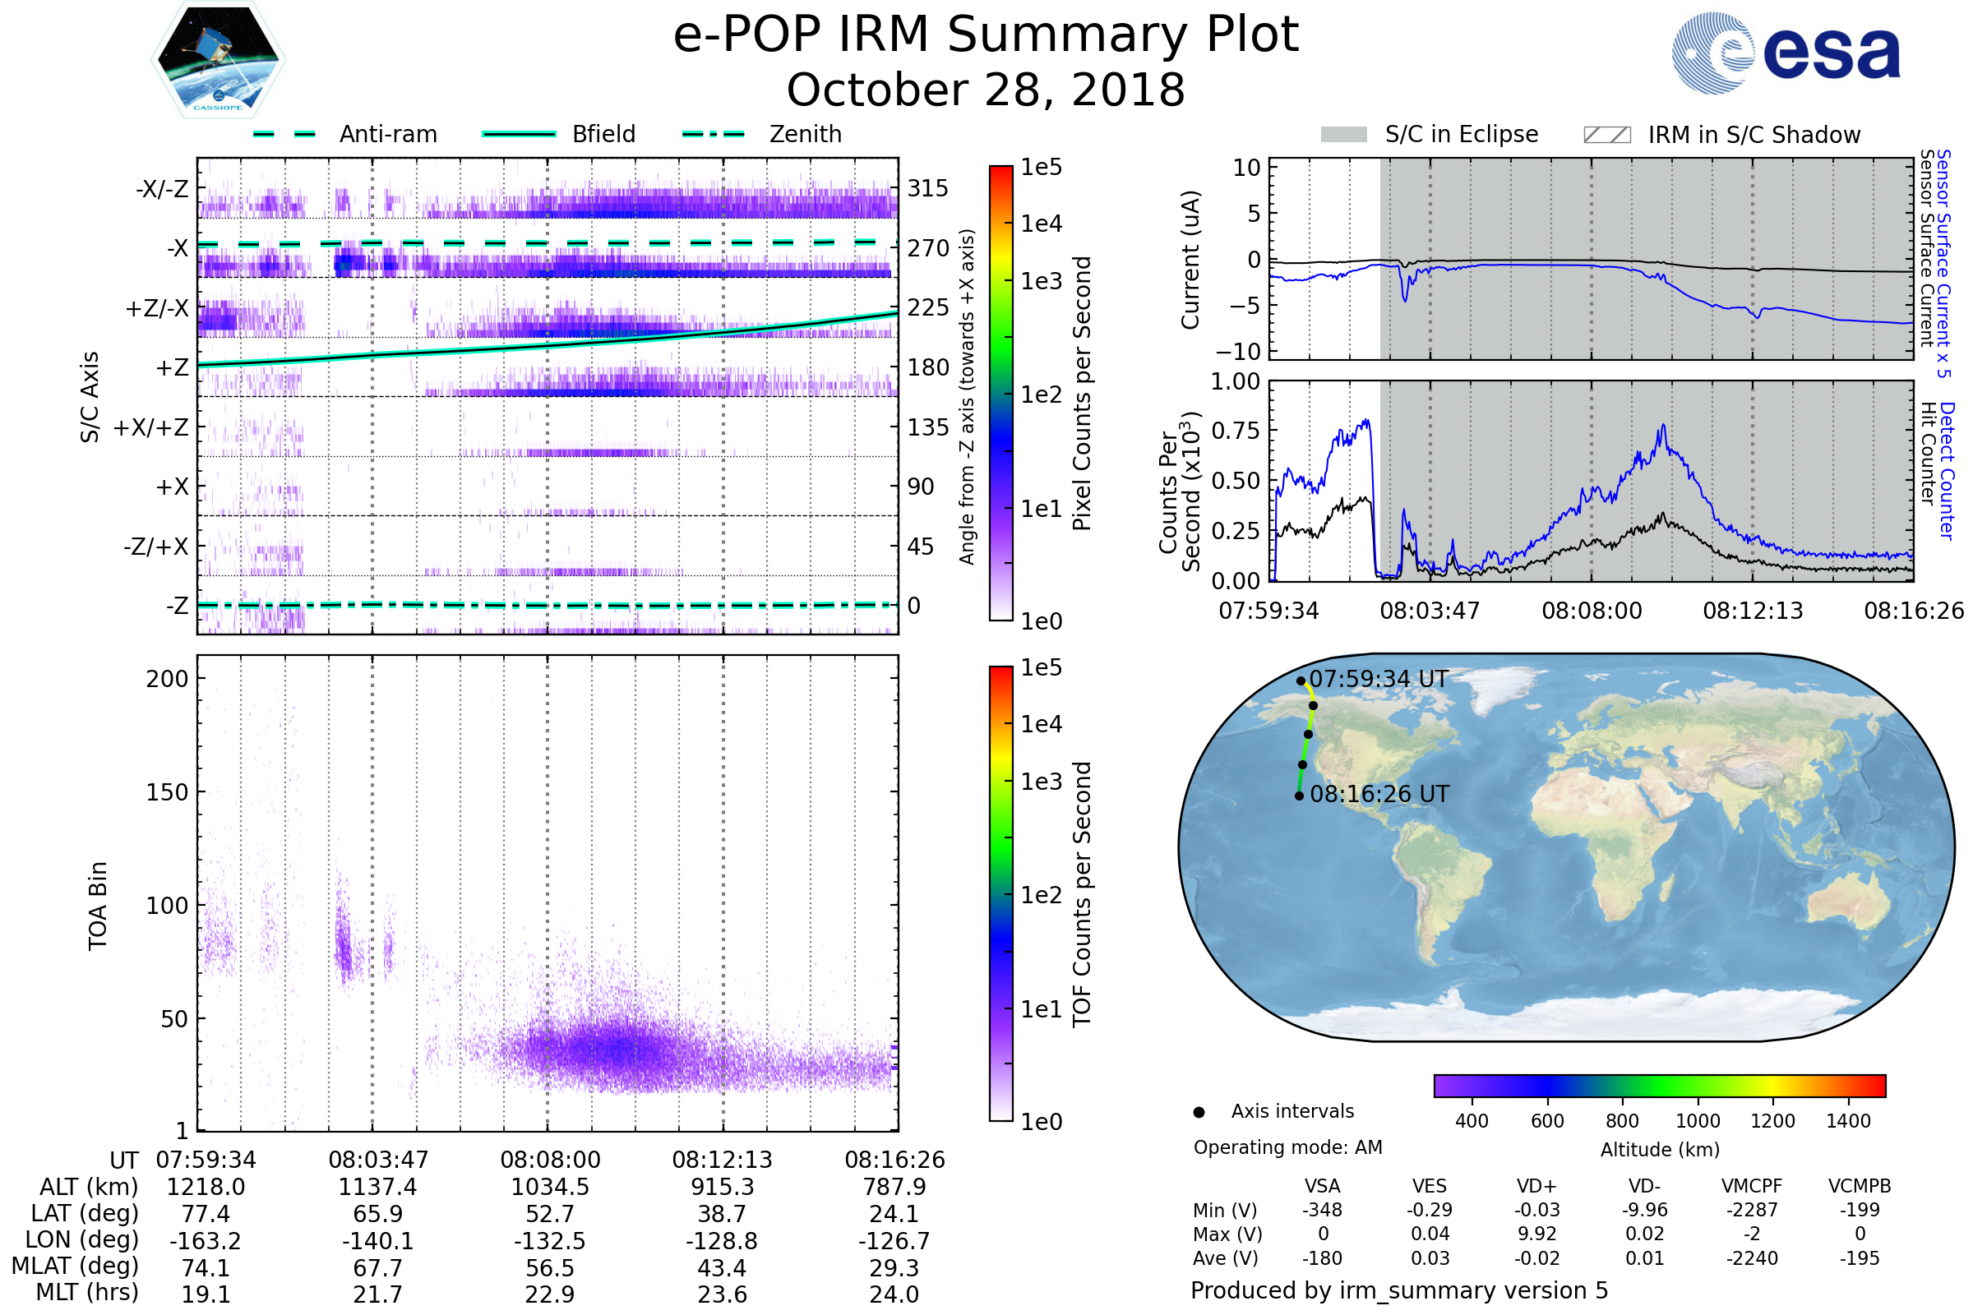This screenshot has width=1973, height=1315.
Task: Click the ESA logo
Action: (x=1786, y=52)
